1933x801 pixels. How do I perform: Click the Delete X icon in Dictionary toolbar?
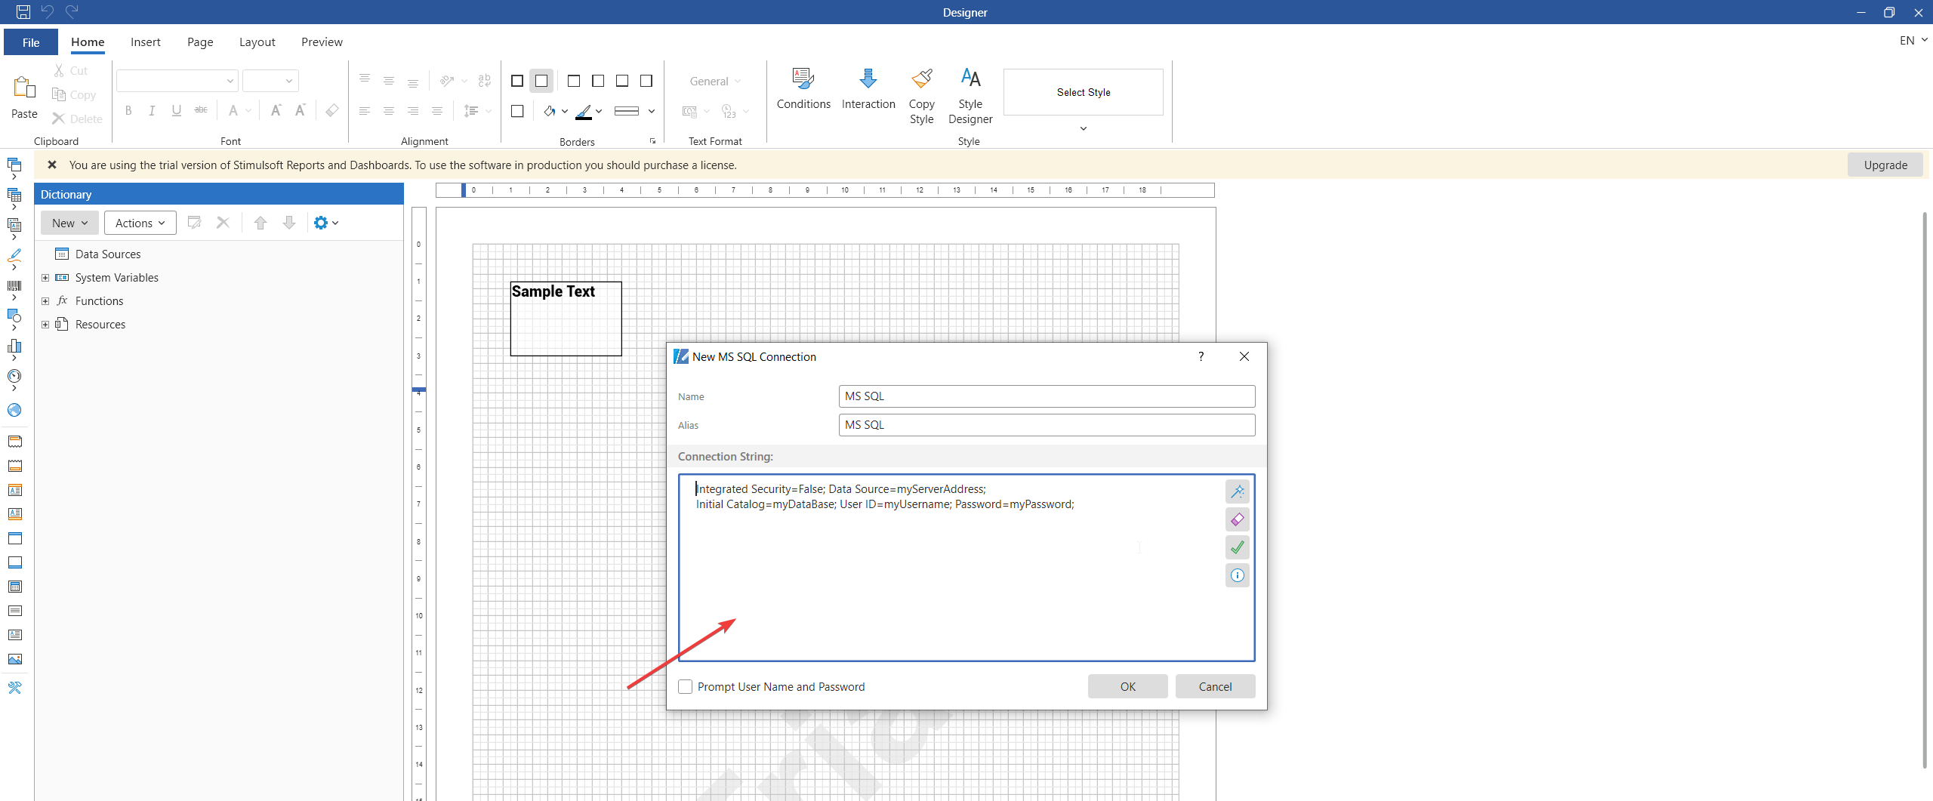click(x=223, y=223)
